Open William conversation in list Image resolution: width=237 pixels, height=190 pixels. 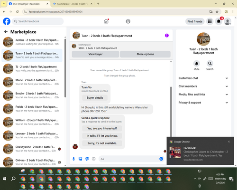coord(32,122)
